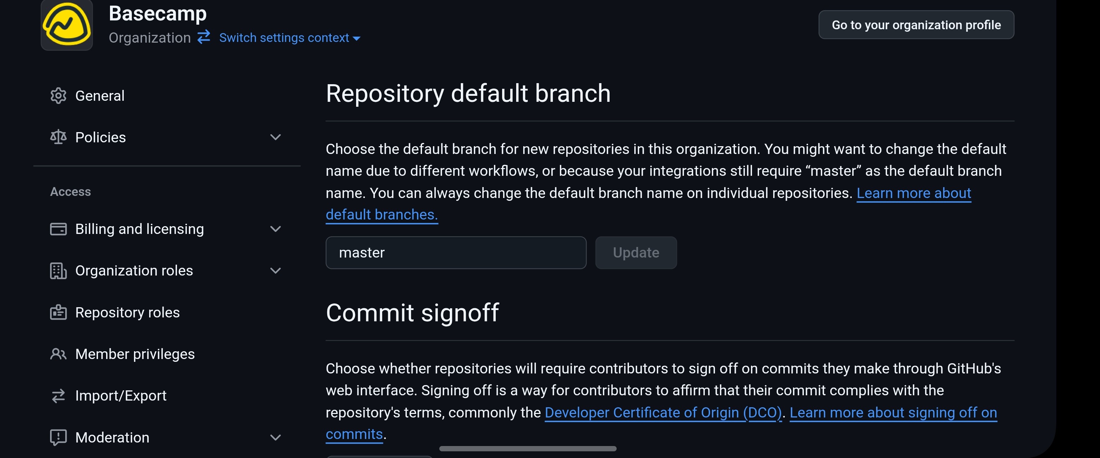1100x458 pixels.
Task: Click the Moderation report icon
Action: tap(58, 437)
